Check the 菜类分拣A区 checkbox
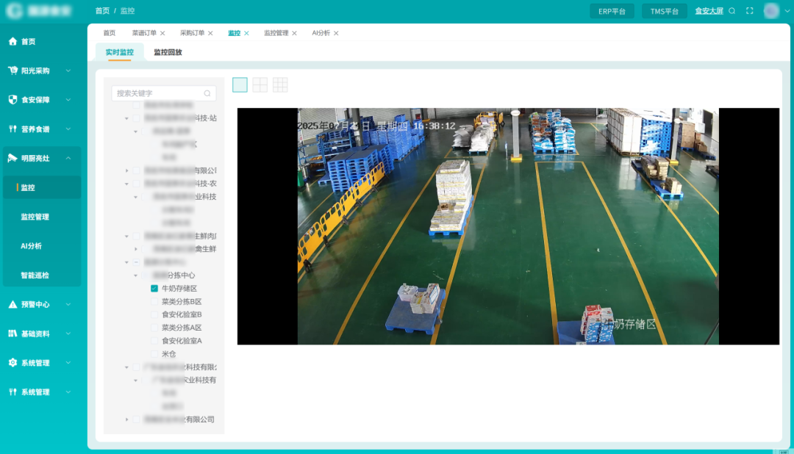Viewport: 794px width, 454px height. point(154,328)
